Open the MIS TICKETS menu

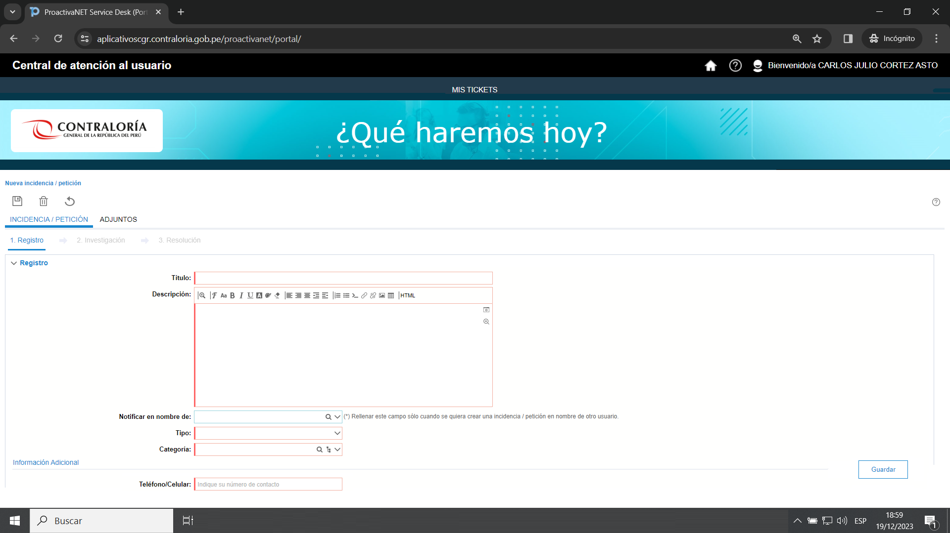(474, 89)
